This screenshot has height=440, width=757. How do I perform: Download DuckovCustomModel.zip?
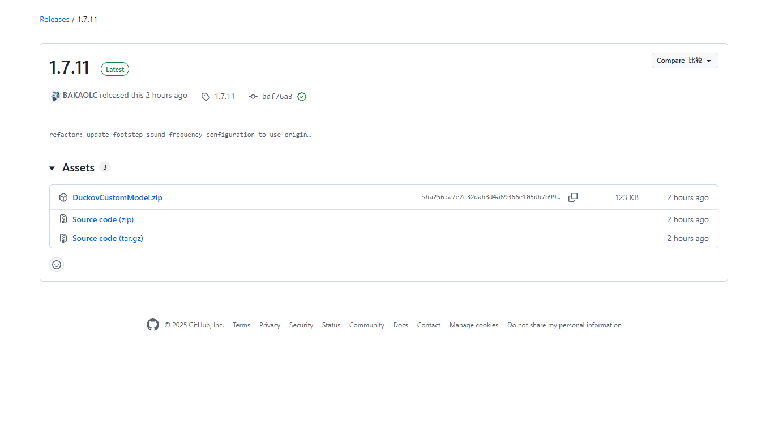coord(117,197)
